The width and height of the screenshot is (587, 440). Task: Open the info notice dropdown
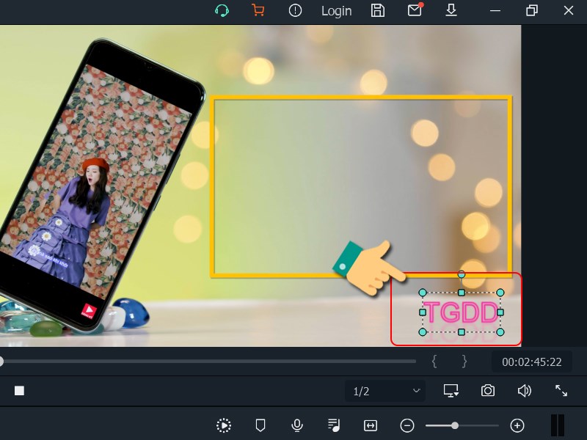click(x=295, y=11)
